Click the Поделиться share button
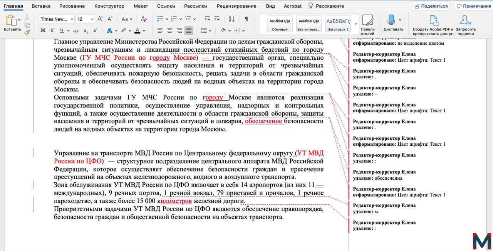The height and width of the screenshot is (251, 493). (x=431, y=6)
